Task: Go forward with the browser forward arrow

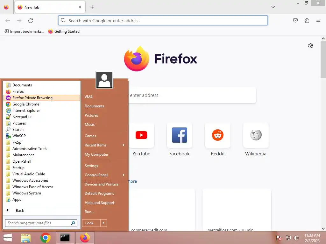Action: 19,21
